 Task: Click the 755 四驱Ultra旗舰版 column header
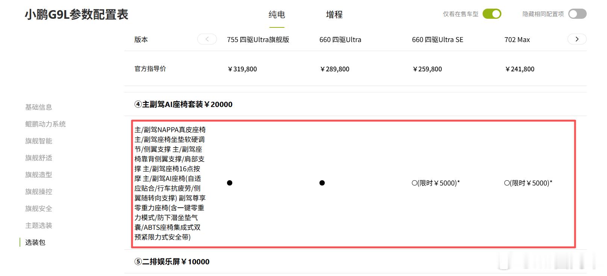click(x=258, y=39)
